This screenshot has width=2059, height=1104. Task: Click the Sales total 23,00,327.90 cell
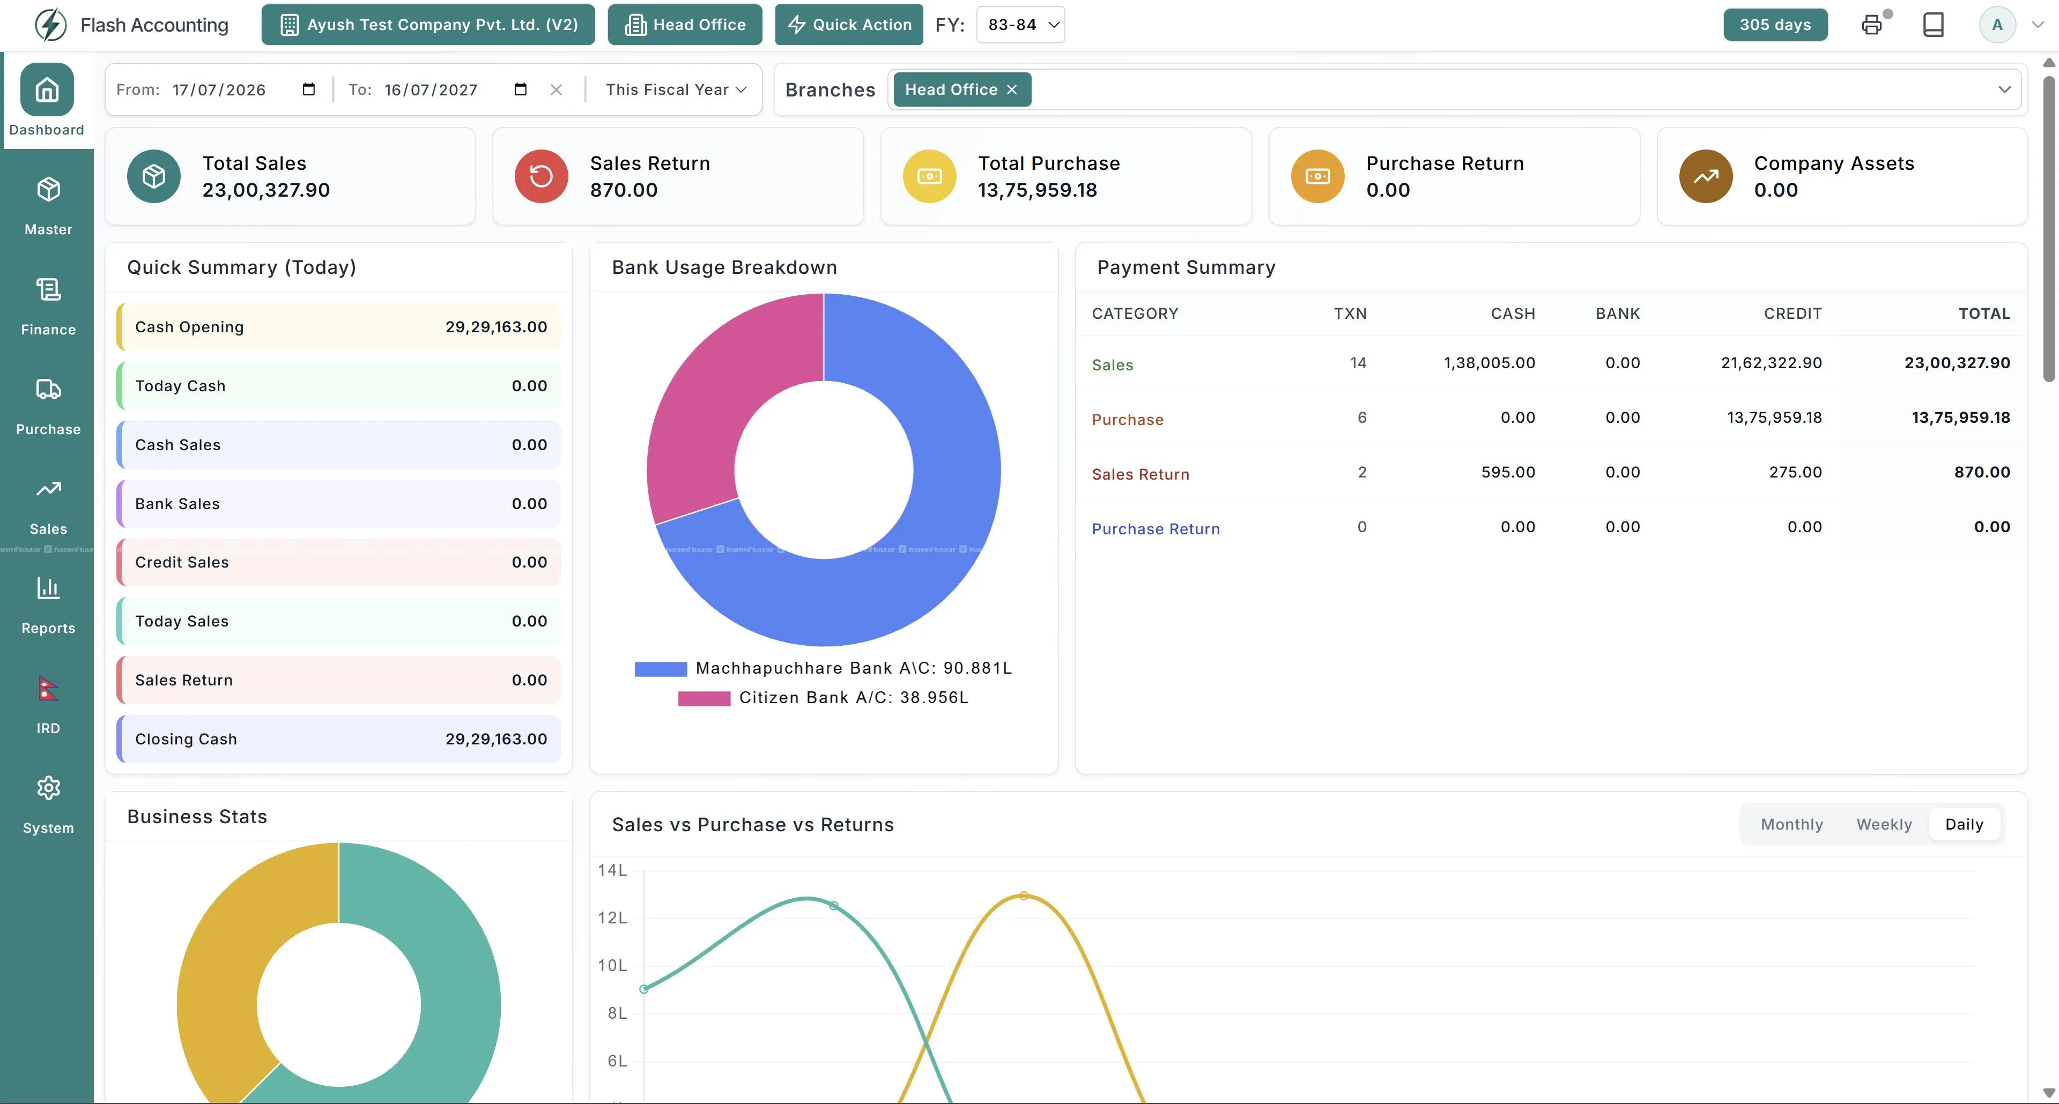pyautogui.click(x=1957, y=363)
